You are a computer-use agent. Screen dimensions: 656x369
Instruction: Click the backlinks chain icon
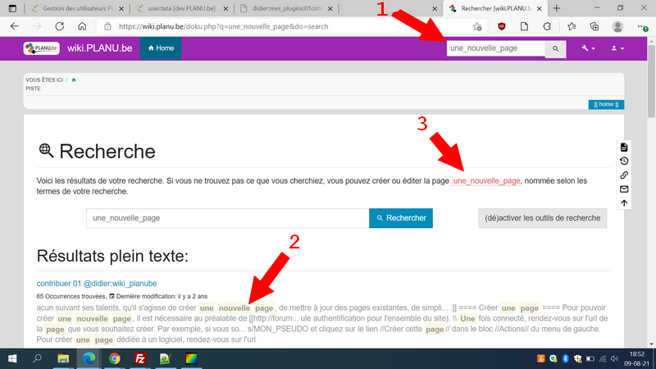[x=624, y=175]
